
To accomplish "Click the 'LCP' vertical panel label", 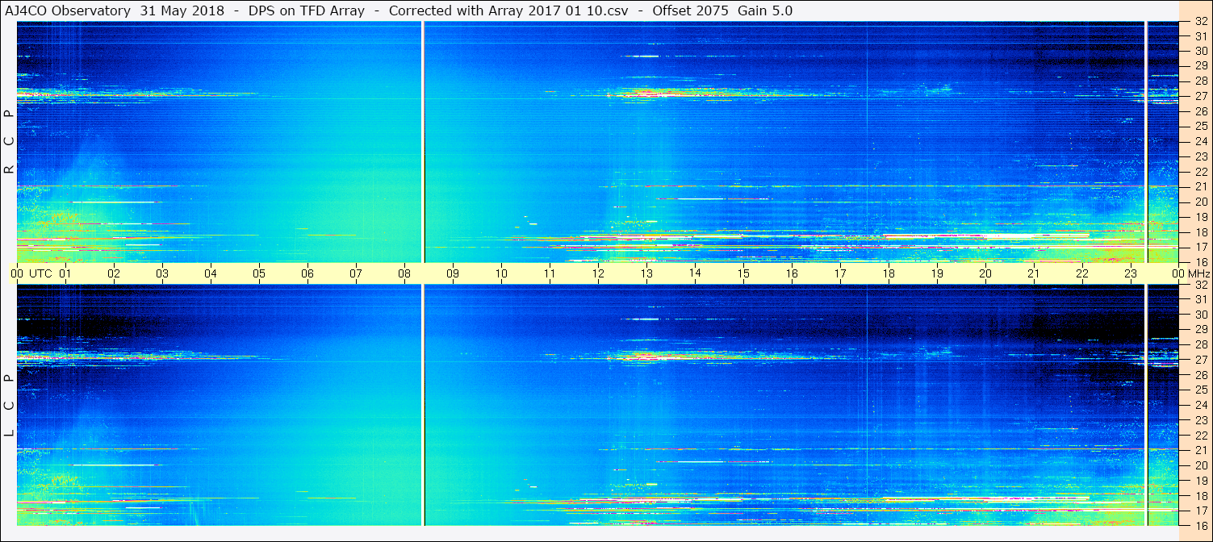I will click(x=9, y=406).
